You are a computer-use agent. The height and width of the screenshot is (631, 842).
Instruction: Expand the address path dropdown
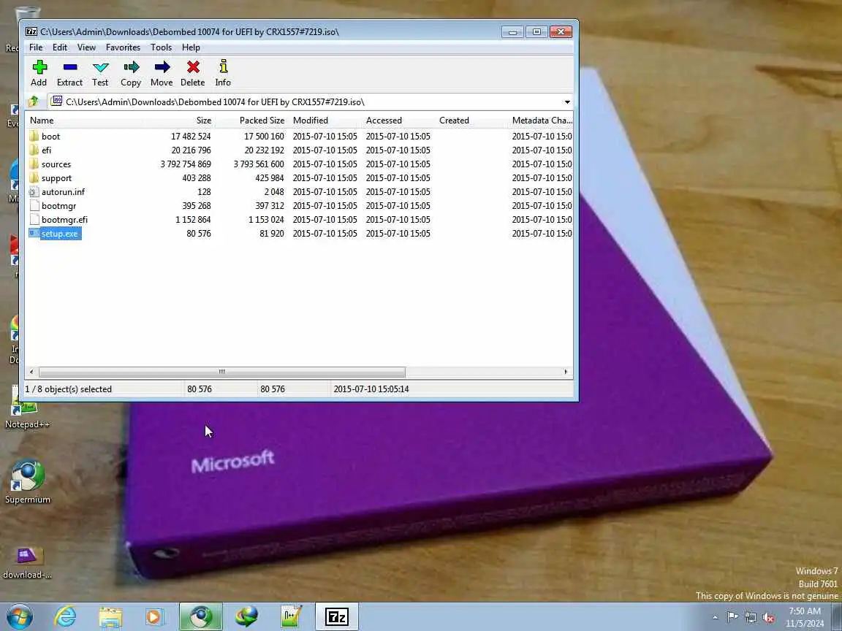567,102
